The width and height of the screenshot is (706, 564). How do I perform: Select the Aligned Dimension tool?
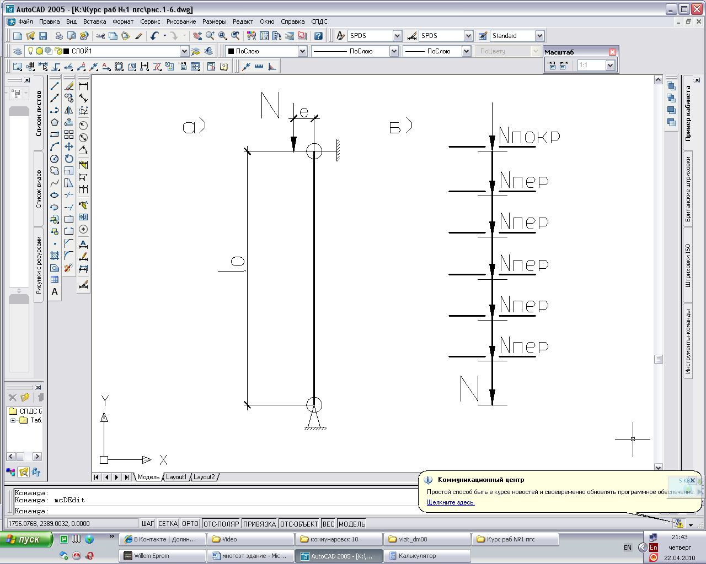[x=83, y=98]
